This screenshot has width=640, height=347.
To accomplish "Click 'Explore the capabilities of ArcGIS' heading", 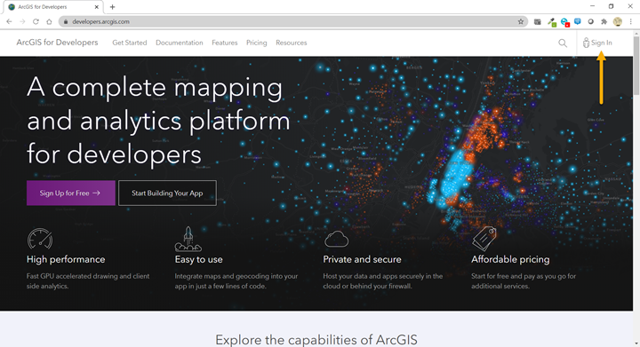I will [316, 340].
